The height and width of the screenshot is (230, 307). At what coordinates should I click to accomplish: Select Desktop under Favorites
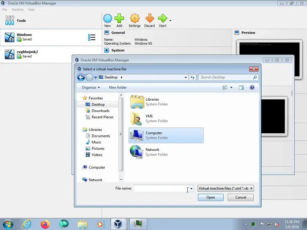pos(98,105)
